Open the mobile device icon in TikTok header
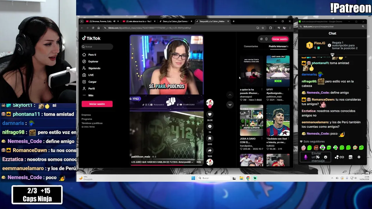372x209 pixels. pyautogui.click(x=266, y=39)
